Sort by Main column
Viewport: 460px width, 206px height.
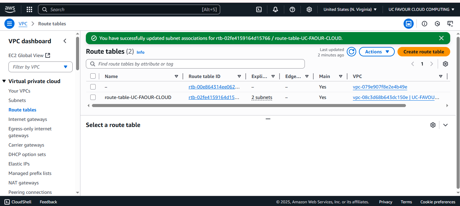click(341, 76)
